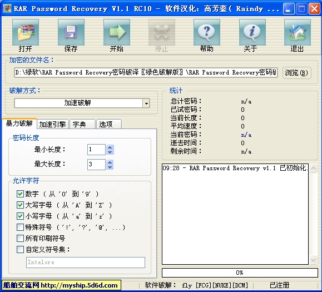Click the 剩余时间 statistic label
Image resolution: width=322 pixels, height=292 pixels.
[186, 151]
